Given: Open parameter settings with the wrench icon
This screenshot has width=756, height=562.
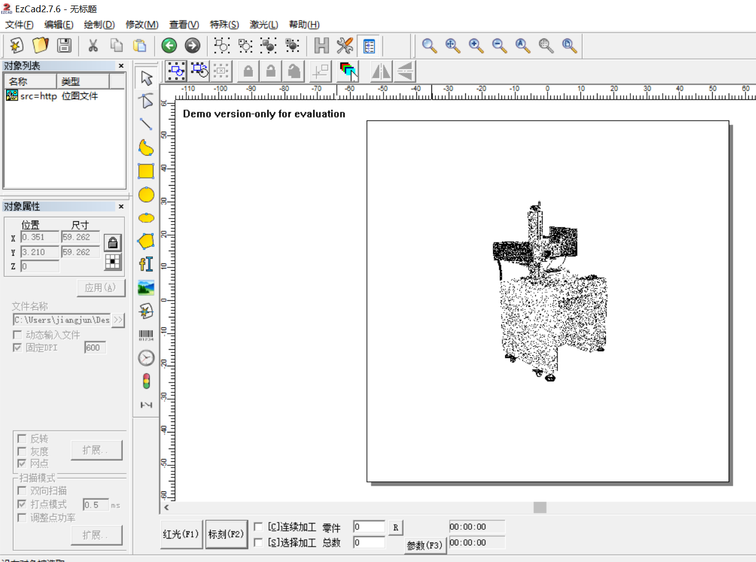Looking at the screenshot, I should coord(345,46).
